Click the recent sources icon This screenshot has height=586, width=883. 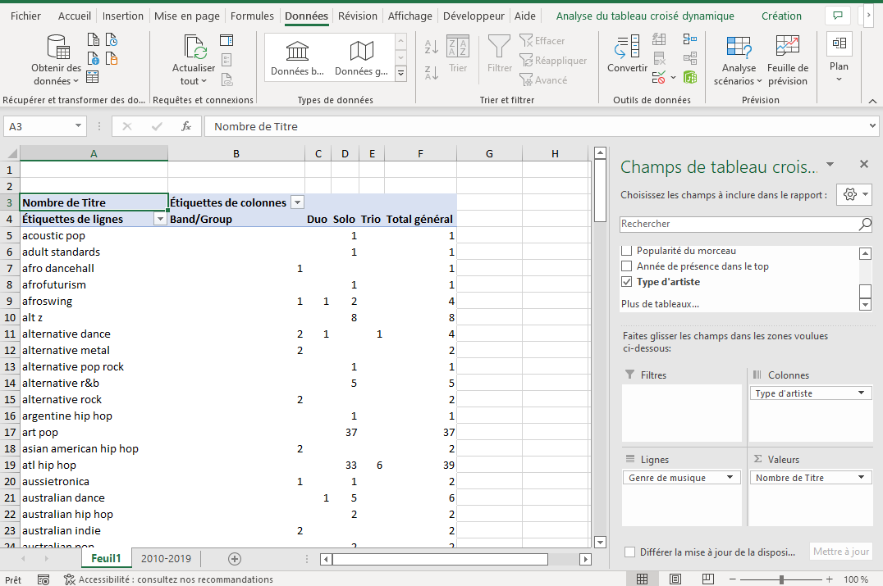[112, 39]
